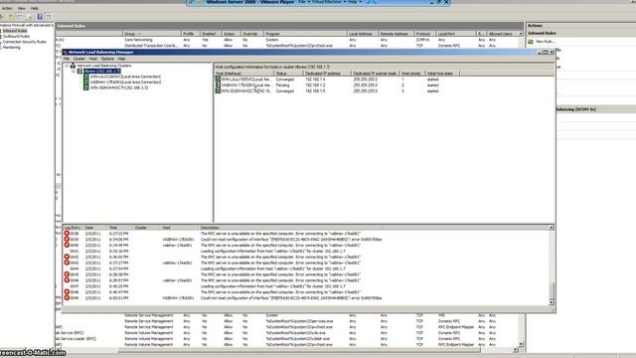The width and height of the screenshot is (636, 358).
Task: Sort firewall rules by Group column header
Action: (x=152, y=34)
